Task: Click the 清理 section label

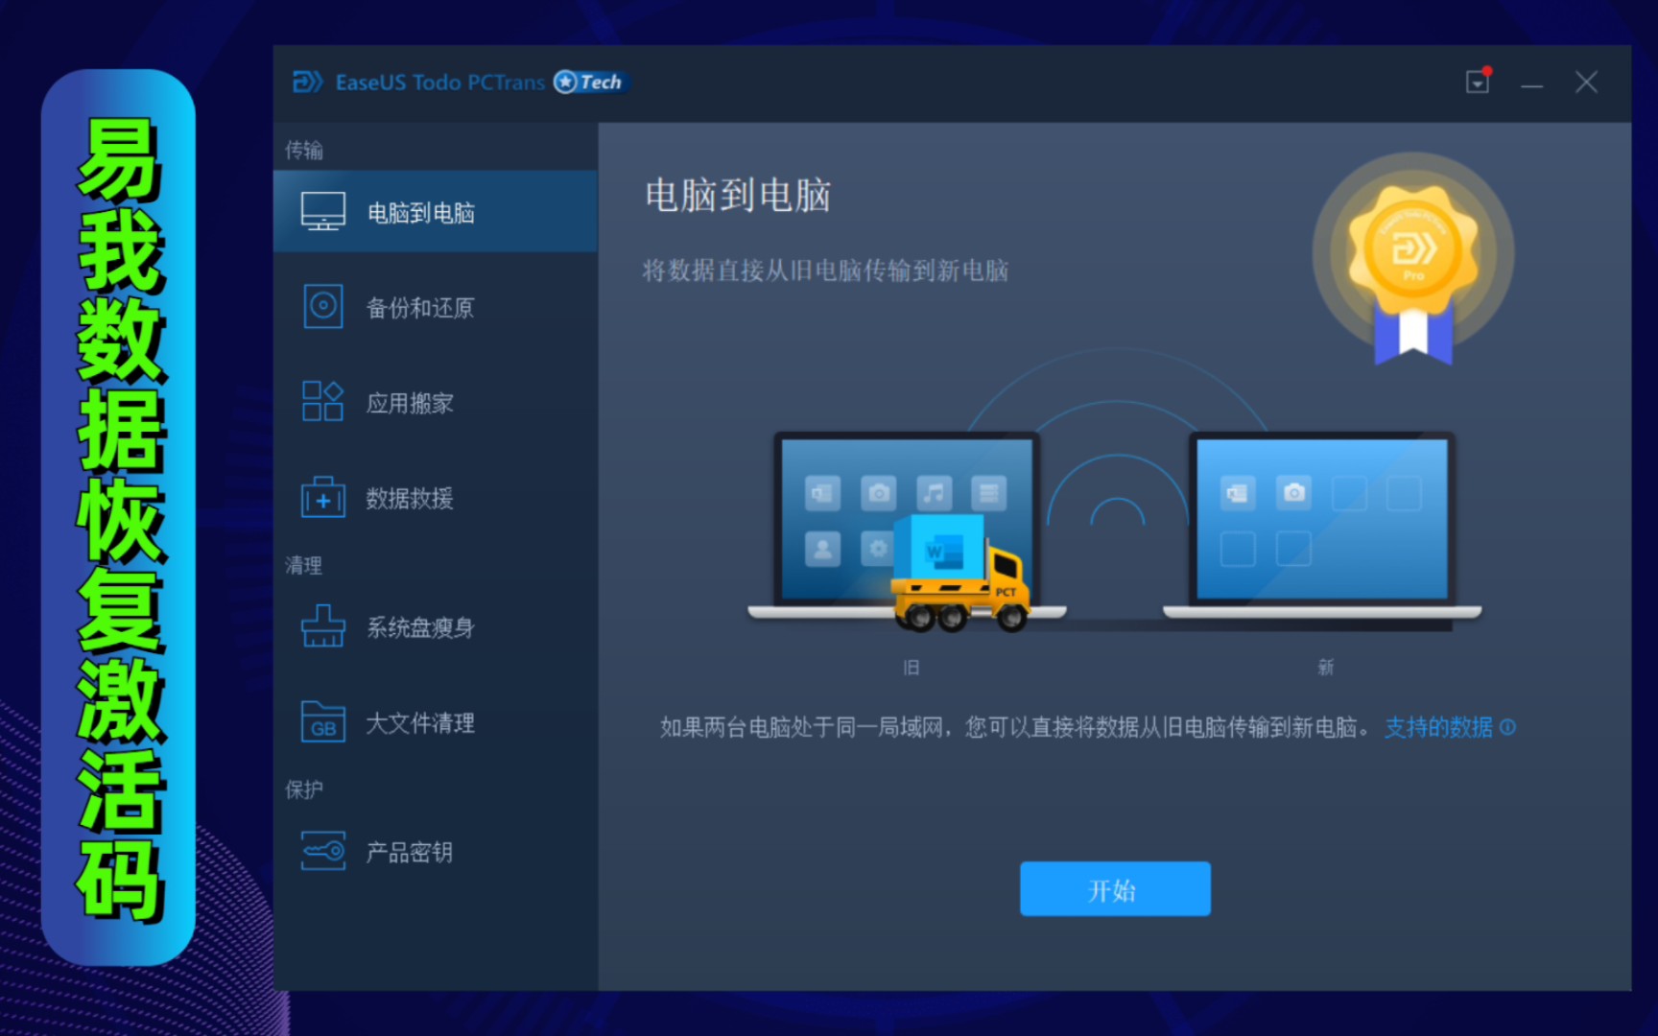Action: tap(303, 564)
